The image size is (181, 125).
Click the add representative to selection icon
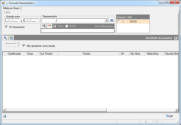[x=44, y=26]
